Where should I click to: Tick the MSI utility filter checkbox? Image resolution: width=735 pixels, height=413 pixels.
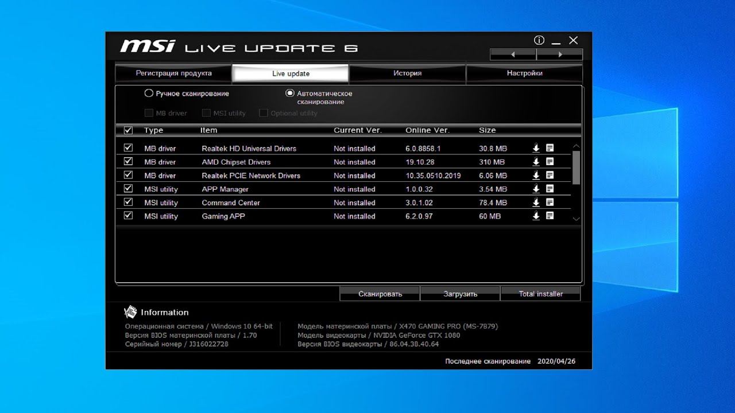206,113
